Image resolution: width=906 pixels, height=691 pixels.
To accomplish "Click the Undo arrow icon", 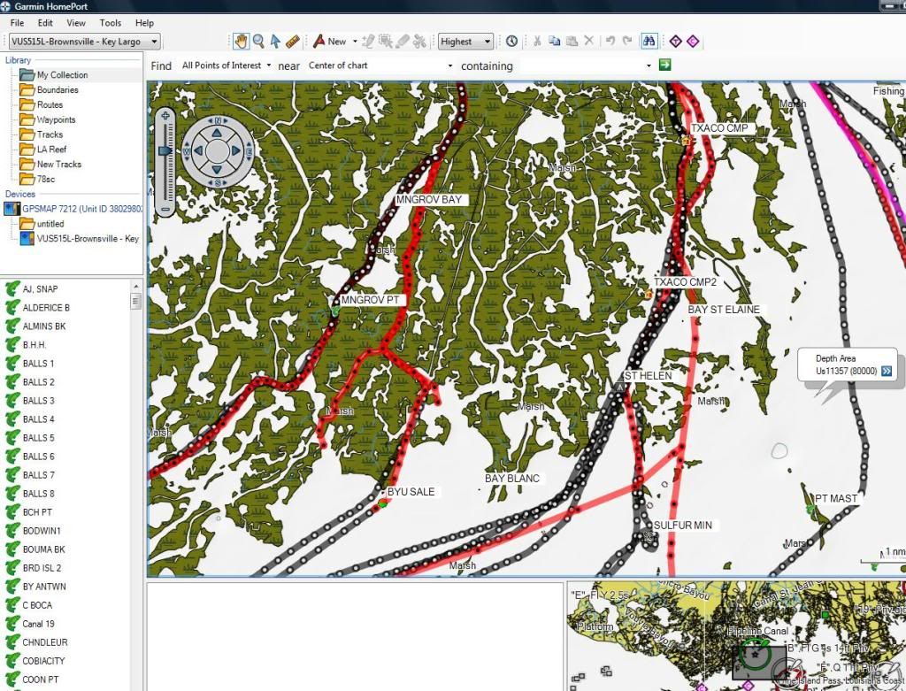I will 610,41.
